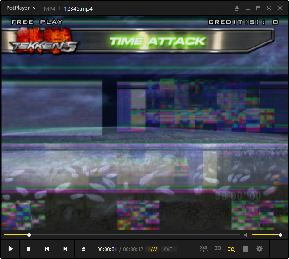The height and width of the screenshot is (259, 289).
Task: Click the seek bar handle
Action: point(29,235)
